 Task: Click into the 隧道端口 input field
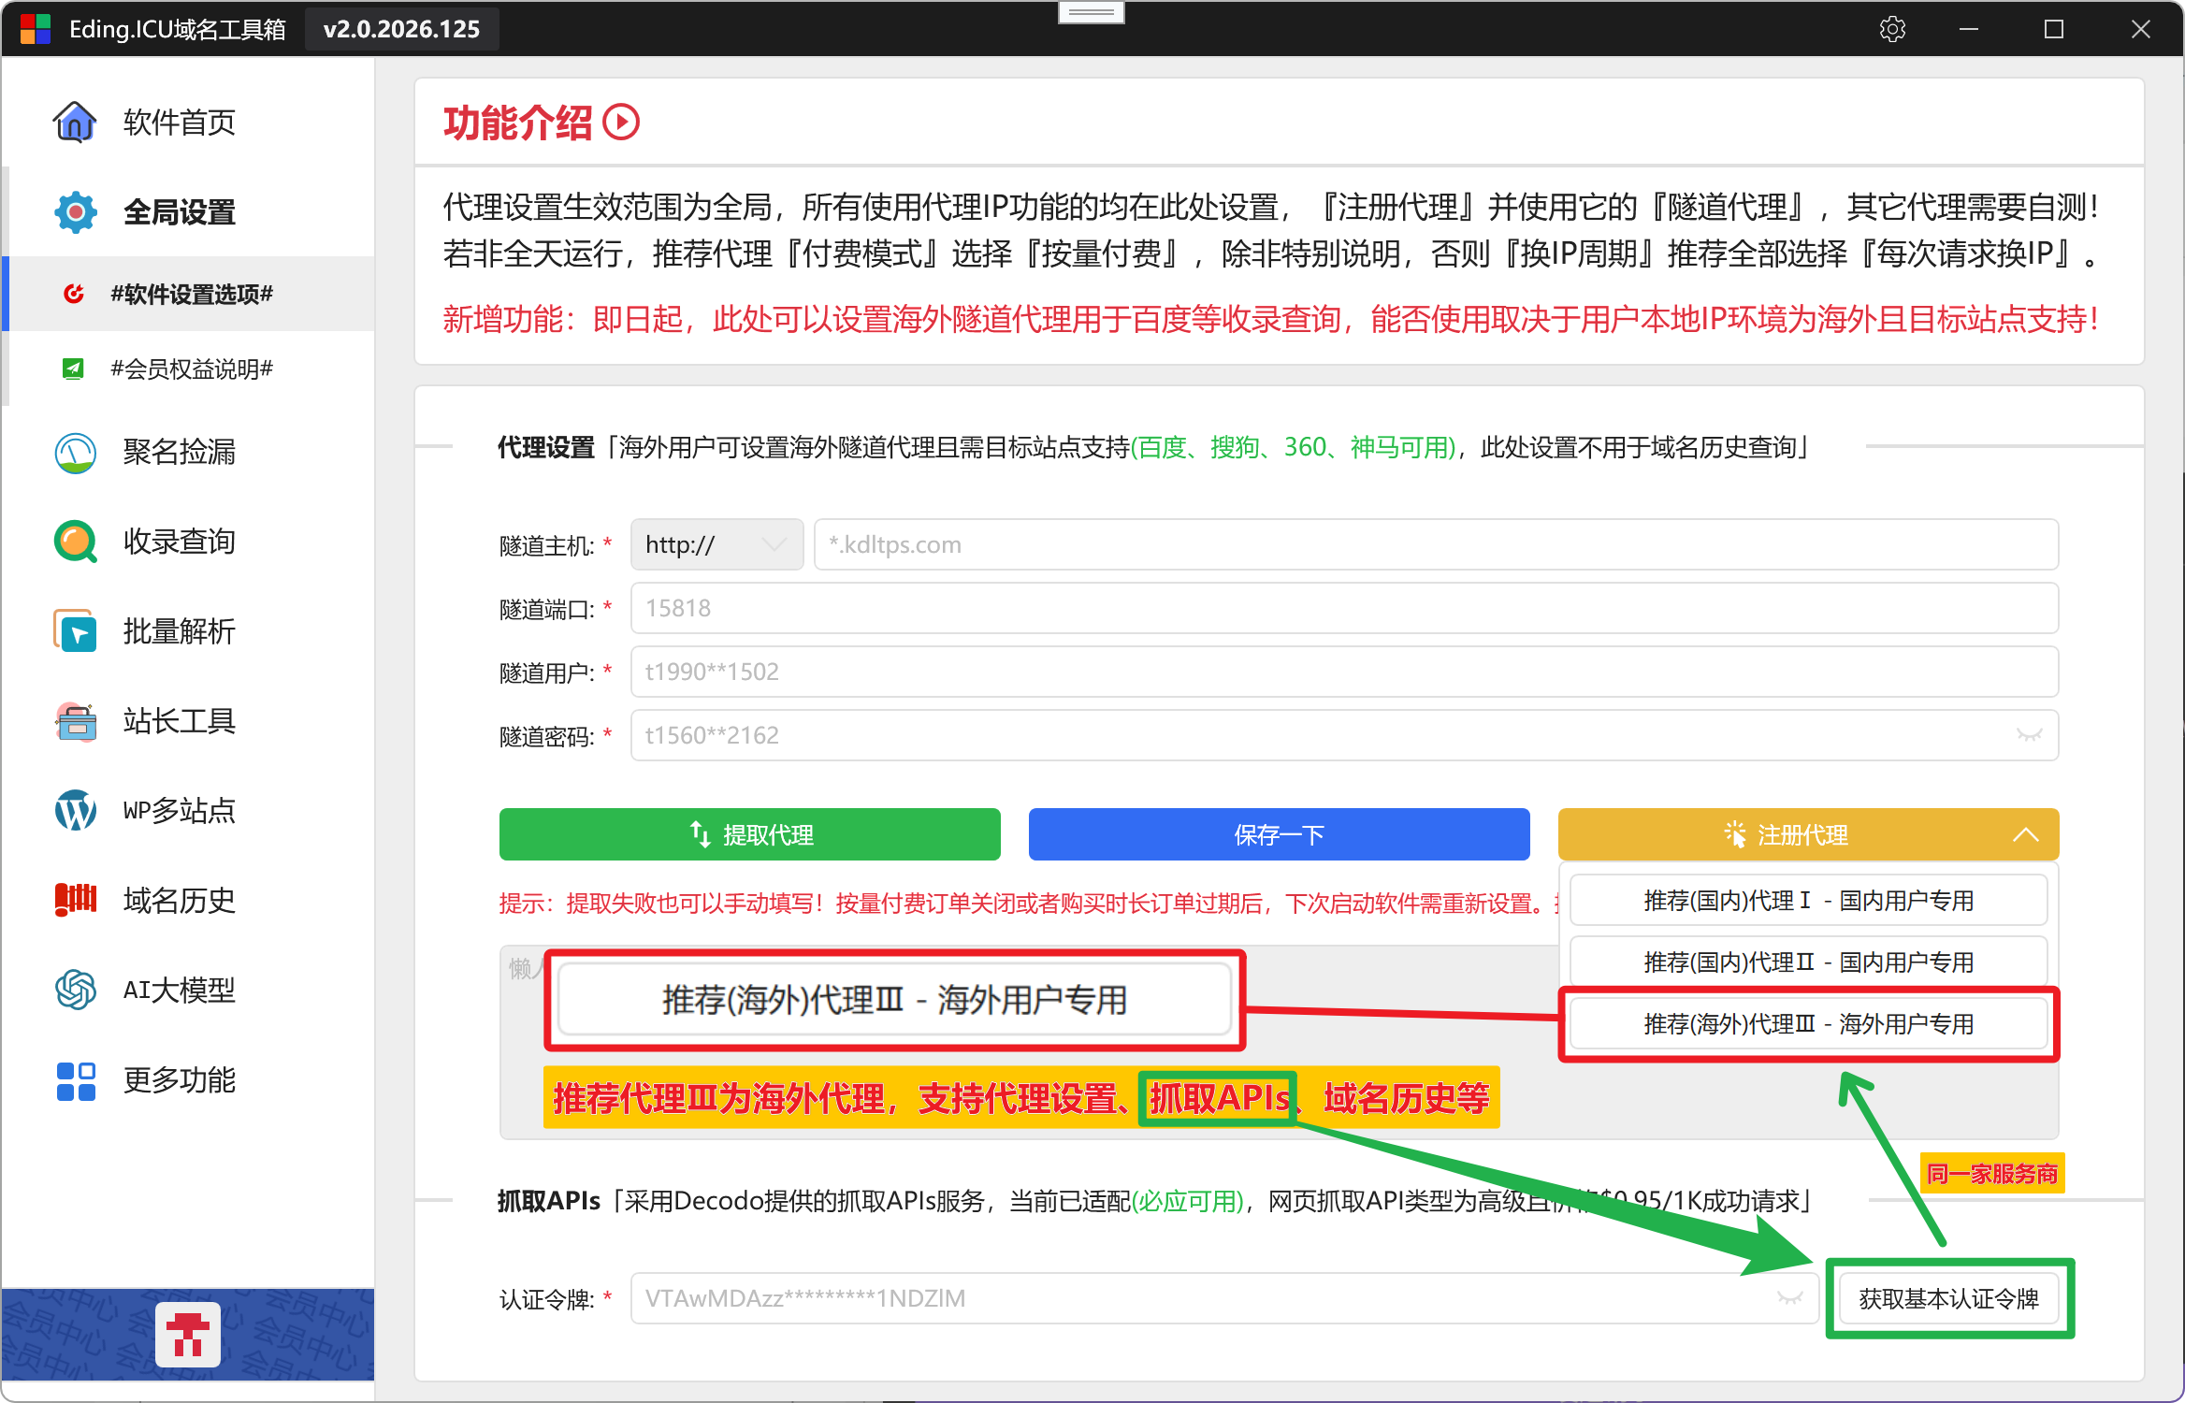click(x=1343, y=608)
